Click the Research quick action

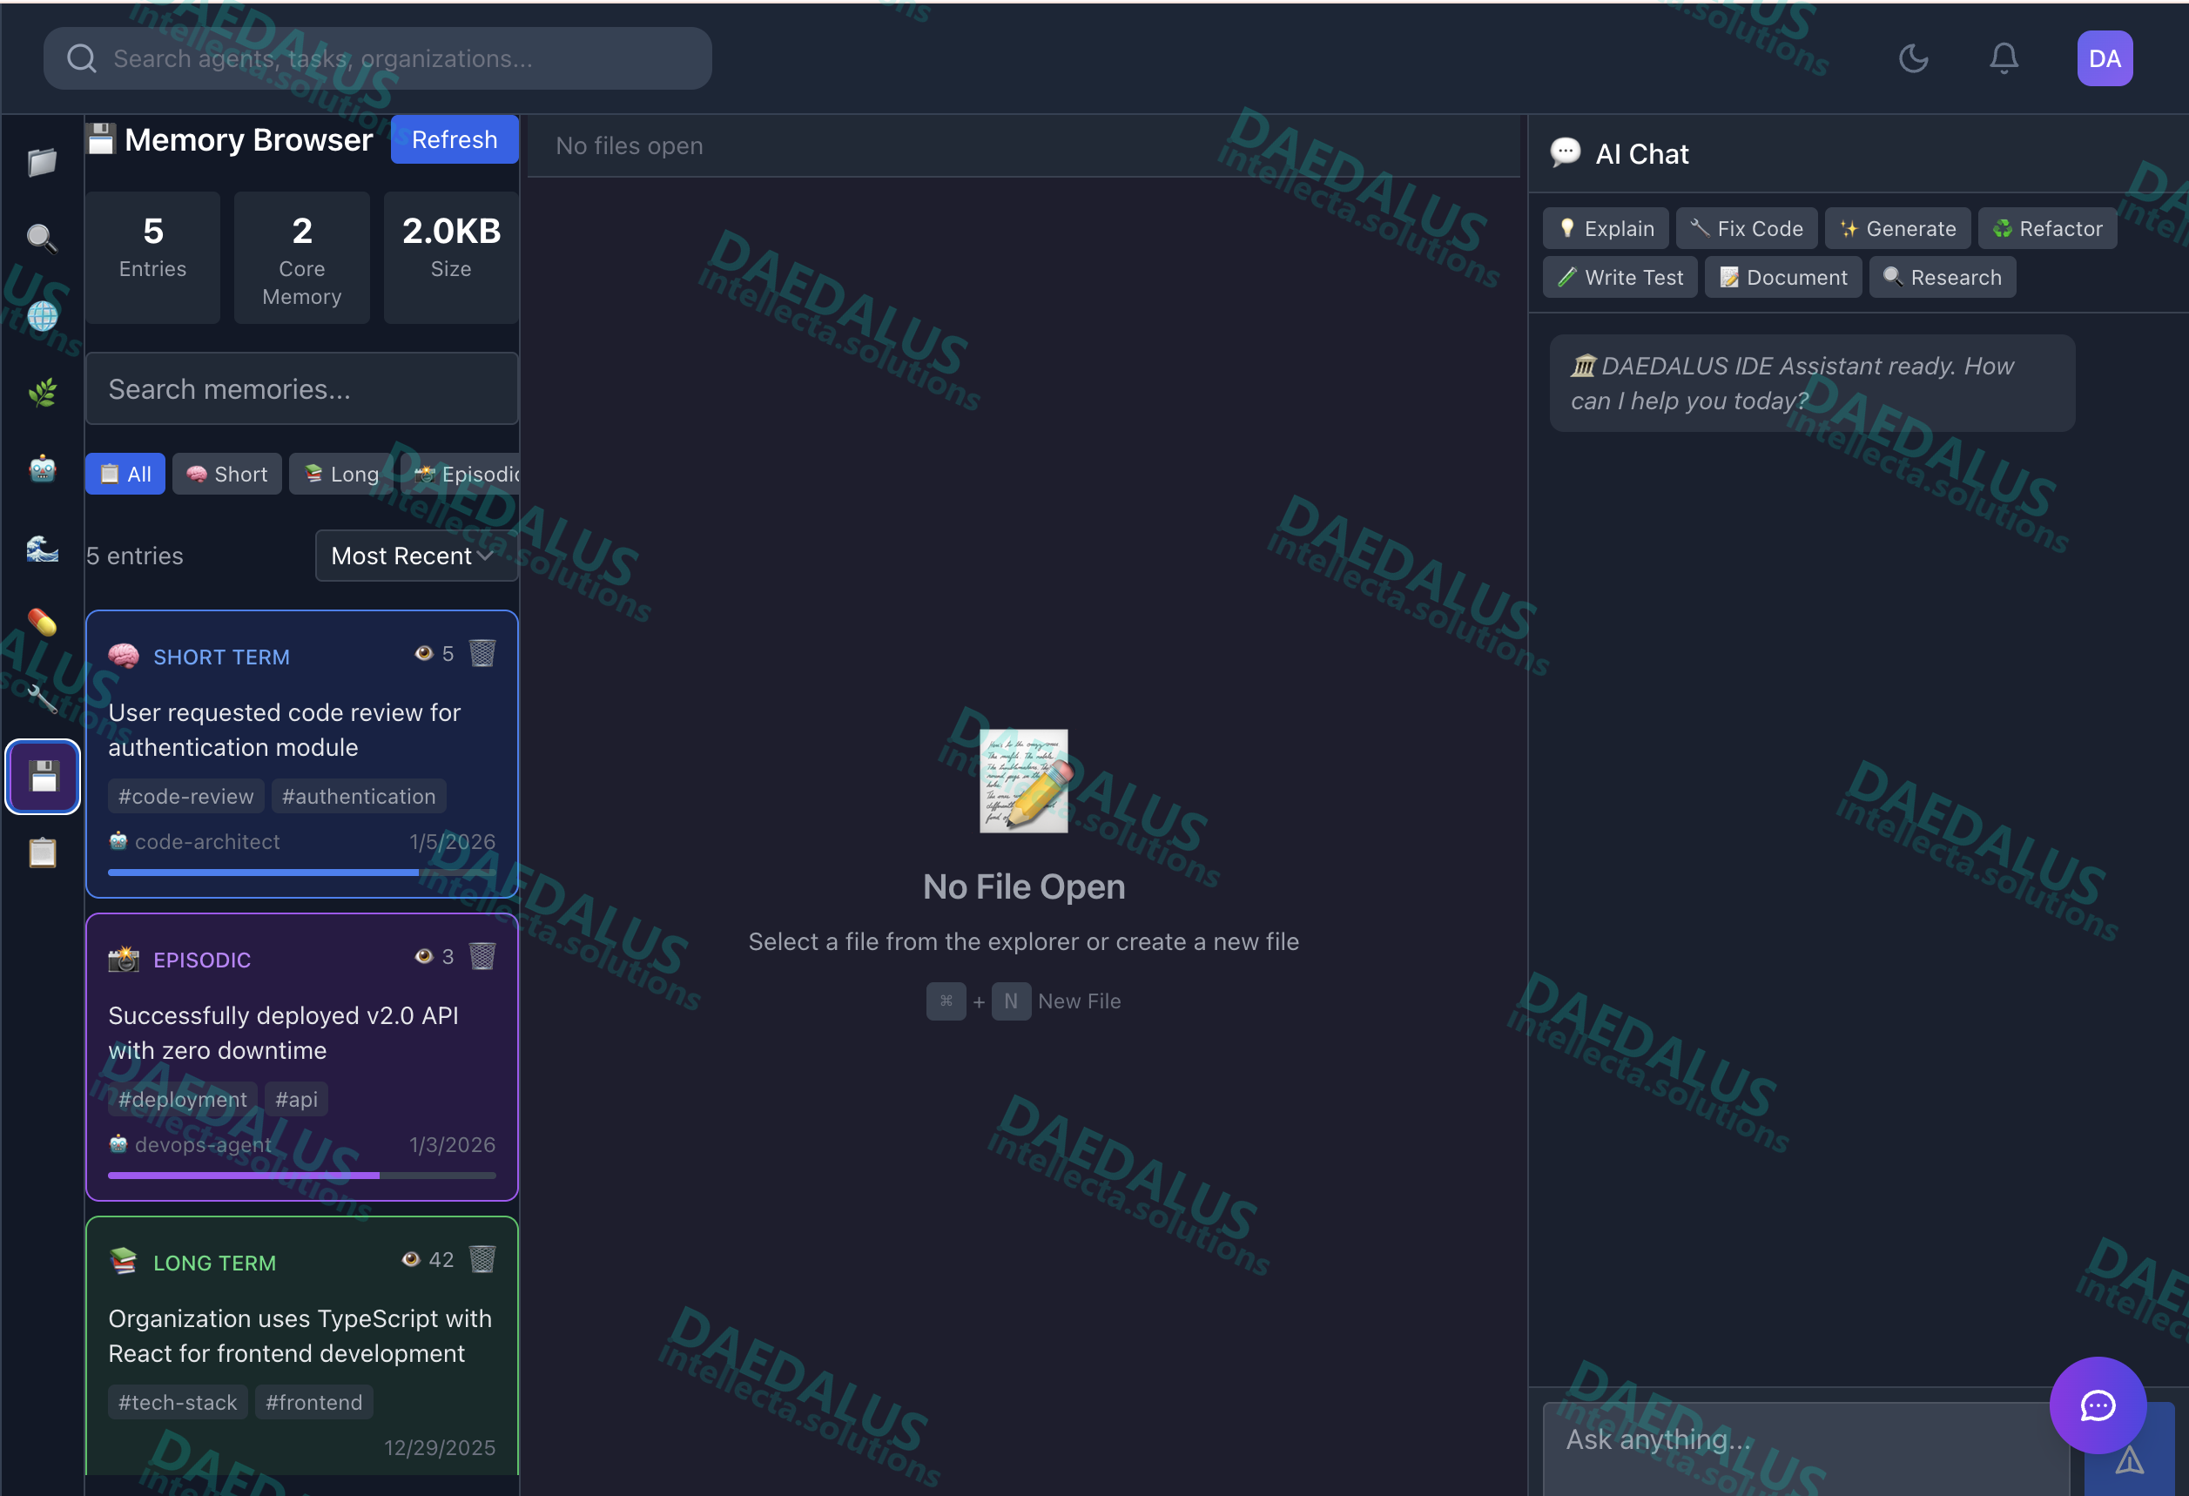(1943, 278)
